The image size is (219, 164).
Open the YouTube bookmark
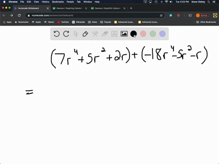pos(63,22)
